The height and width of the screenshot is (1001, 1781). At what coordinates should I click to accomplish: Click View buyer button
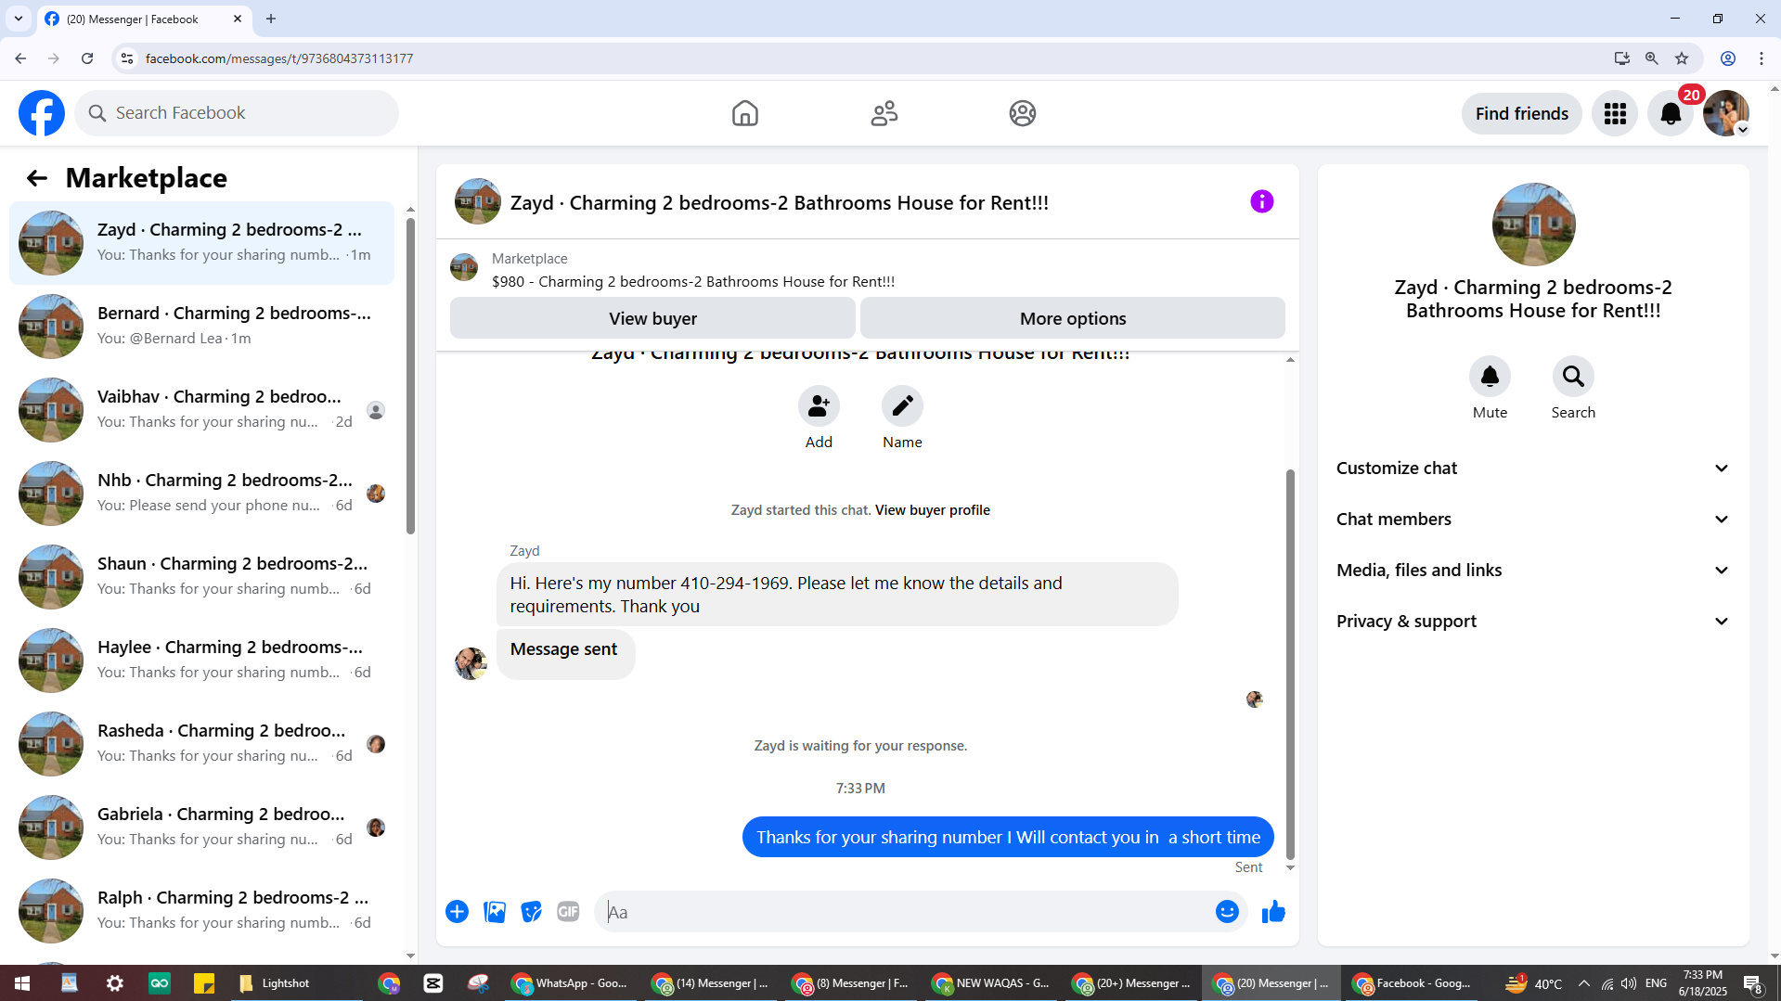[x=652, y=318]
